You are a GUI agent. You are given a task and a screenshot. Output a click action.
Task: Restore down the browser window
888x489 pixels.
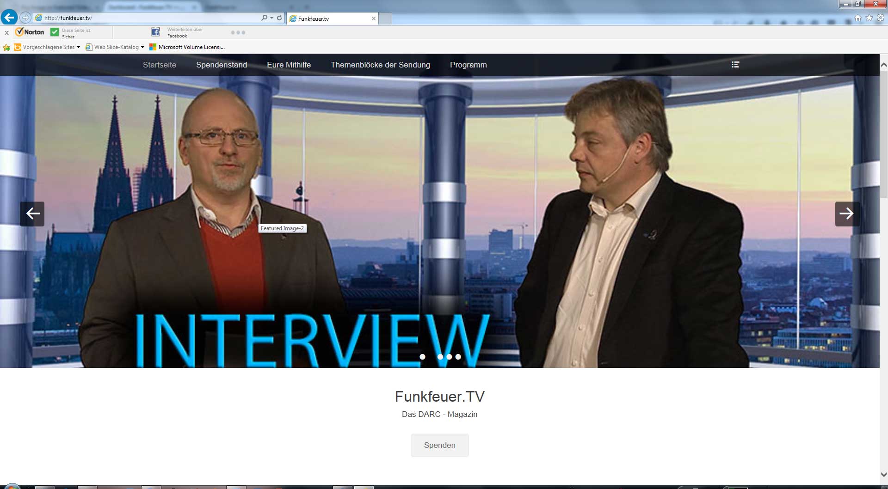pyautogui.click(x=857, y=4)
